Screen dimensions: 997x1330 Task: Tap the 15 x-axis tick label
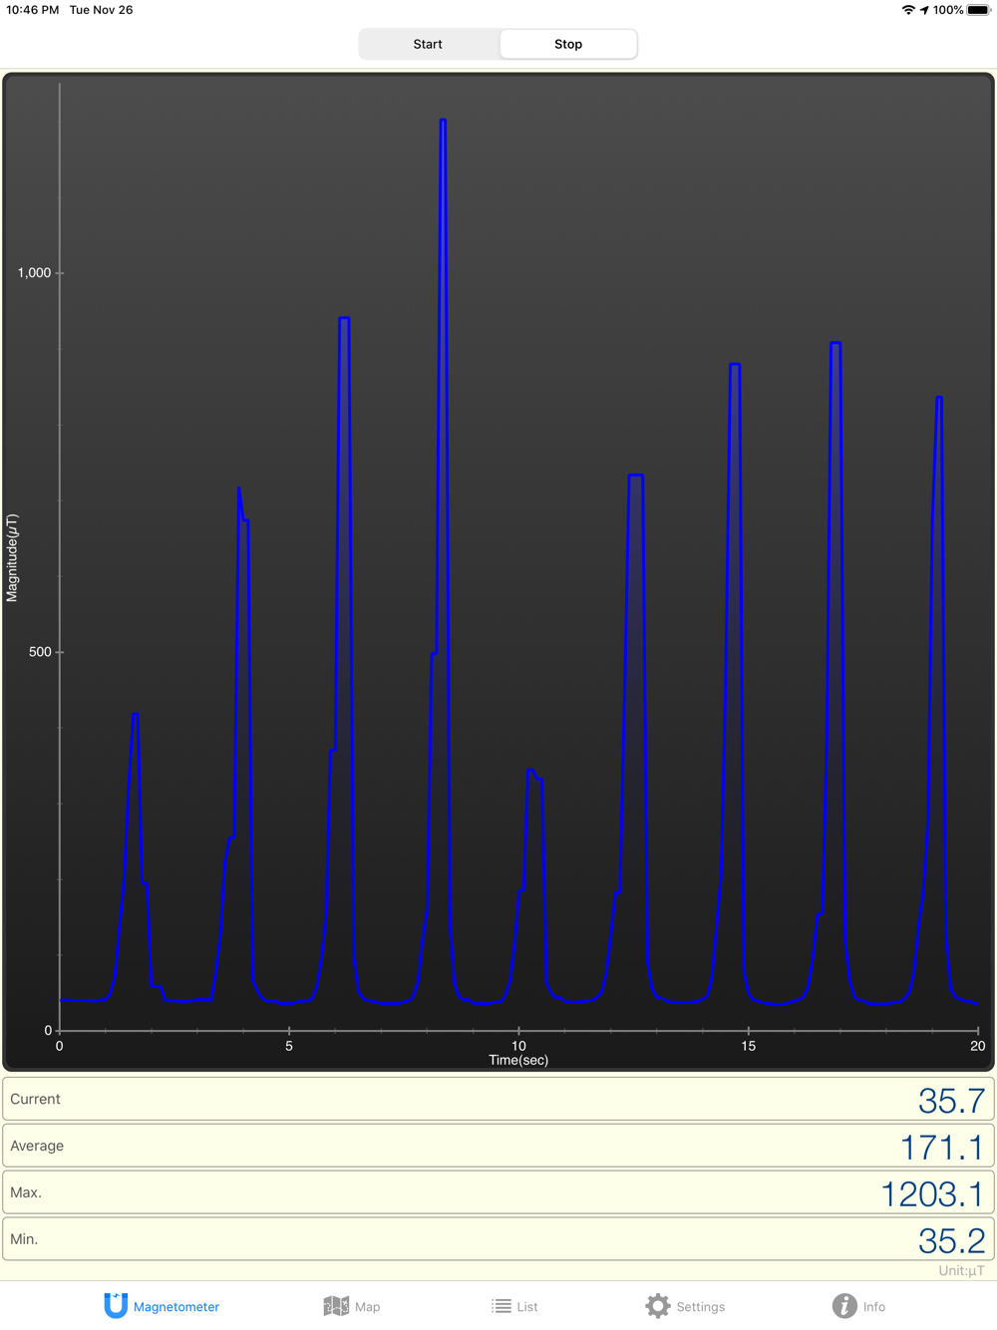pyautogui.click(x=748, y=1046)
